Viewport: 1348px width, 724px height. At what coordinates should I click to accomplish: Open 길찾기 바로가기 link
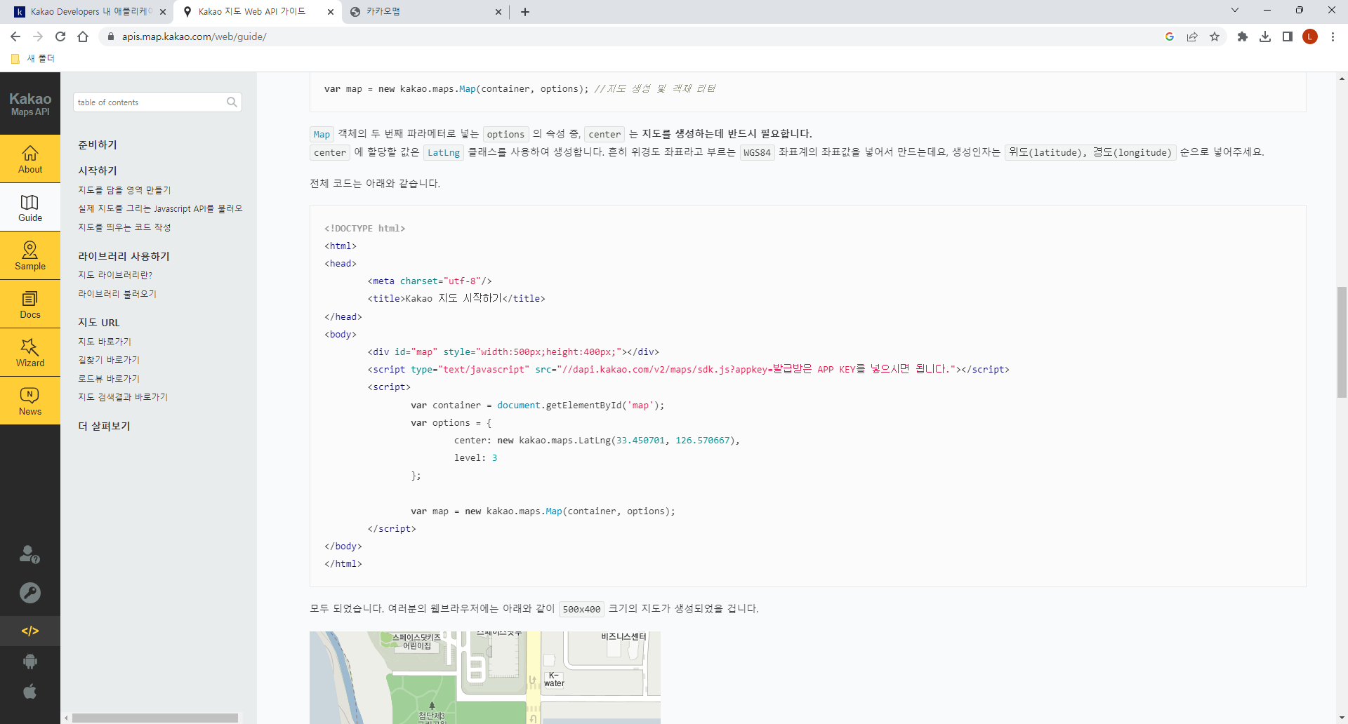109,360
